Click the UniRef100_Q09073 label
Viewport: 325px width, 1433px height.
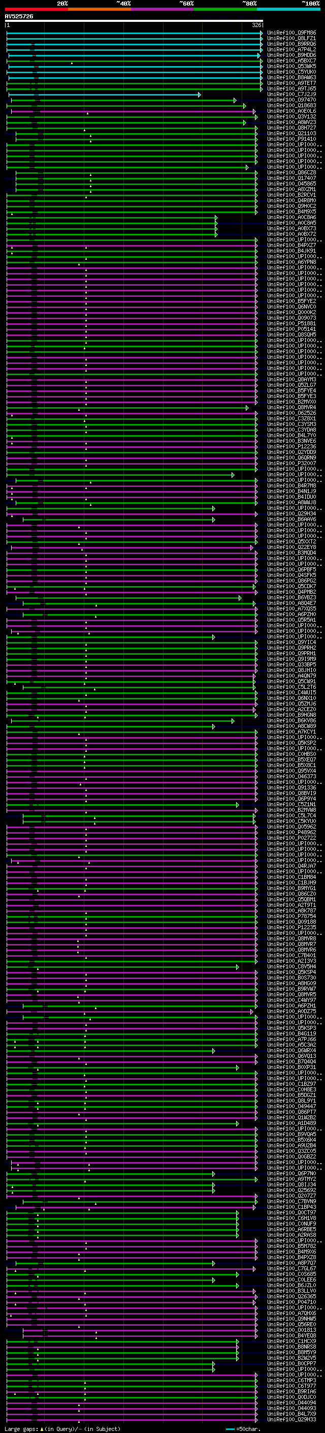(x=291, y=318)
